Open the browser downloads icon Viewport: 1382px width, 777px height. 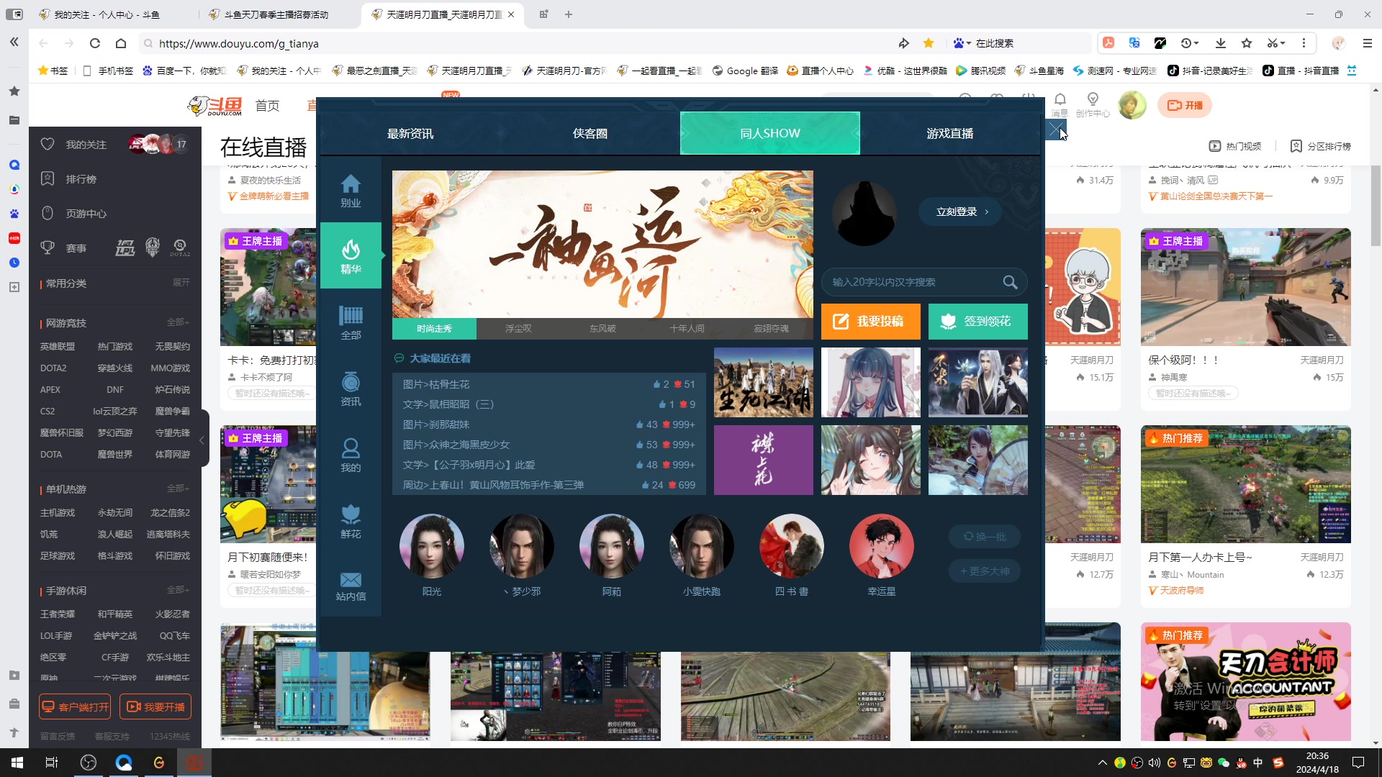[1221, 43]
